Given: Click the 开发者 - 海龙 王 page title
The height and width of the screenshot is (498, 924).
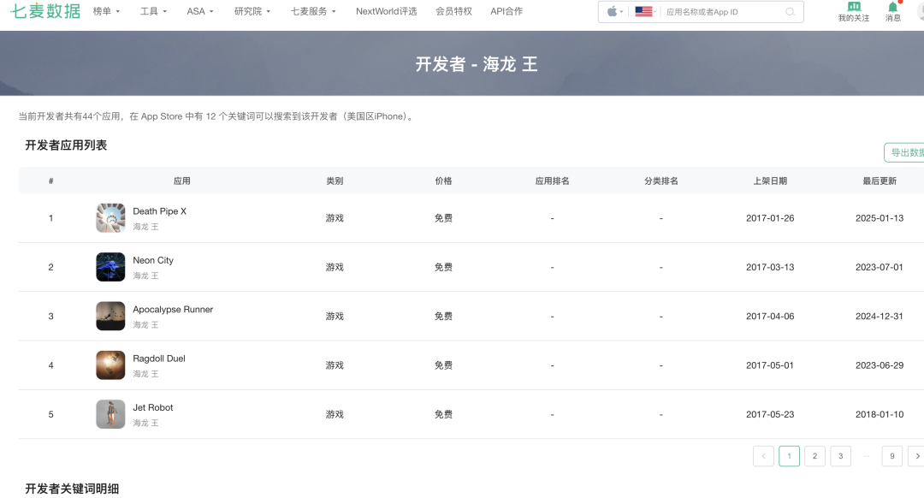Looking at the screenshot, I should coord(477,63).
